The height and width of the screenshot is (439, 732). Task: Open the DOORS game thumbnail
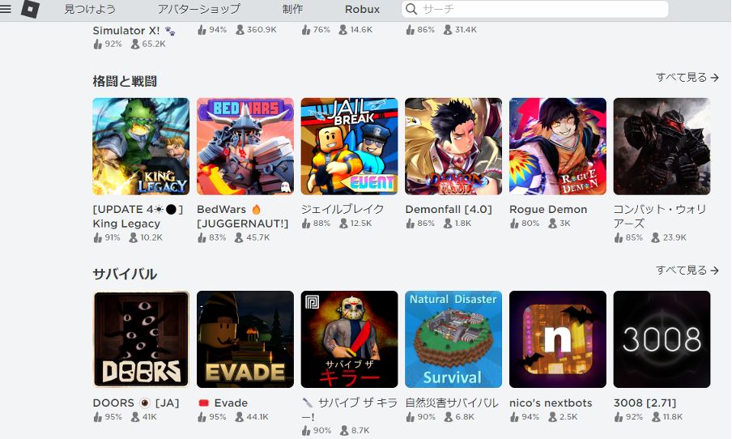[x=141, y=339]
